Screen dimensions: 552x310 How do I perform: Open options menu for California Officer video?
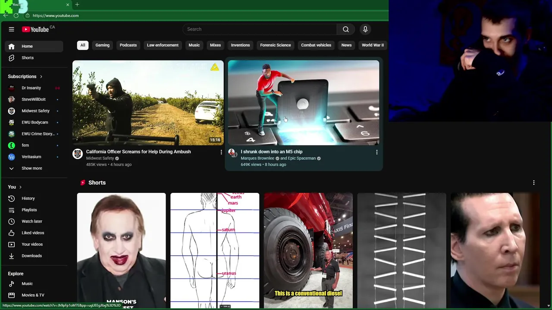221,152
